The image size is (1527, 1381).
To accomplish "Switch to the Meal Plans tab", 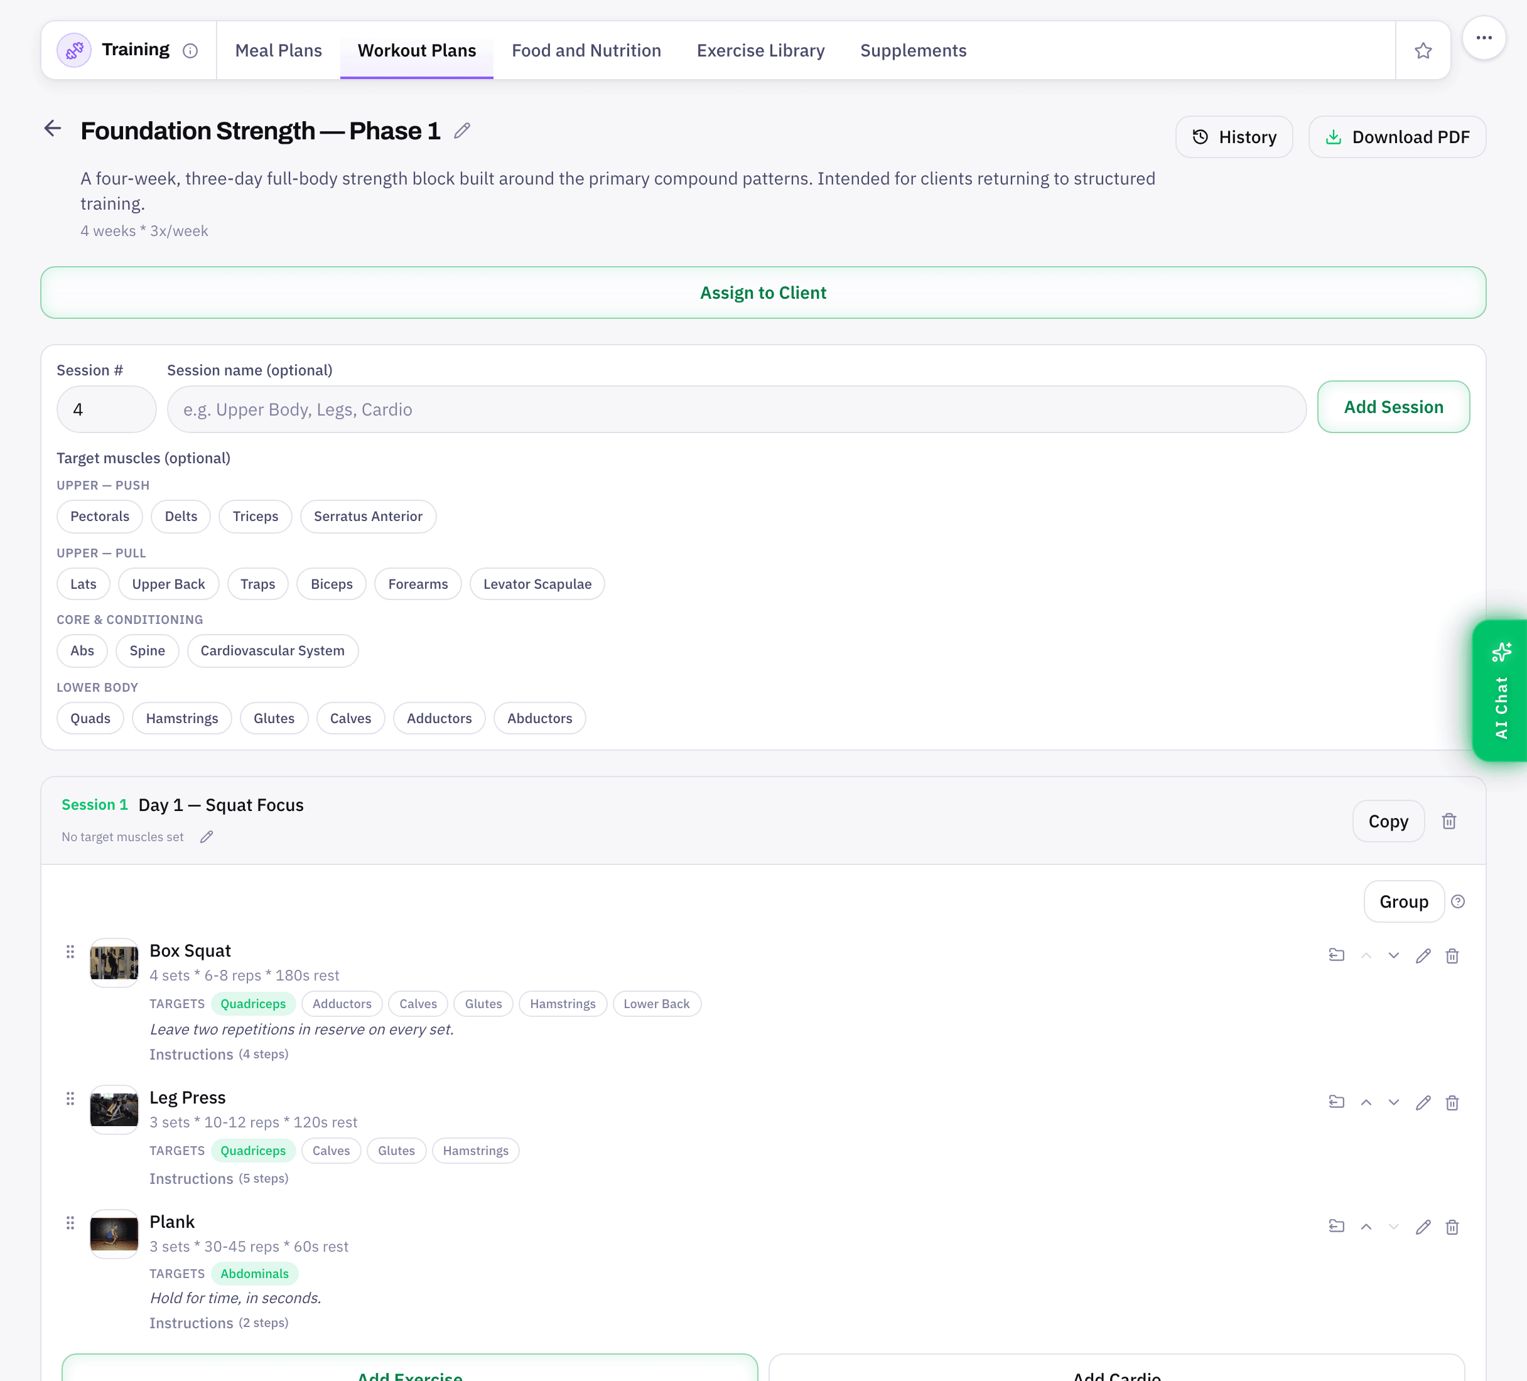I will [278, 51].
